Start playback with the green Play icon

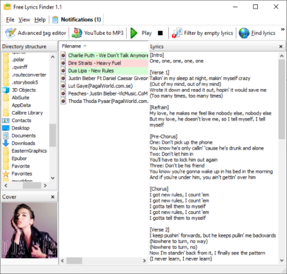click(x=134, y=33)
